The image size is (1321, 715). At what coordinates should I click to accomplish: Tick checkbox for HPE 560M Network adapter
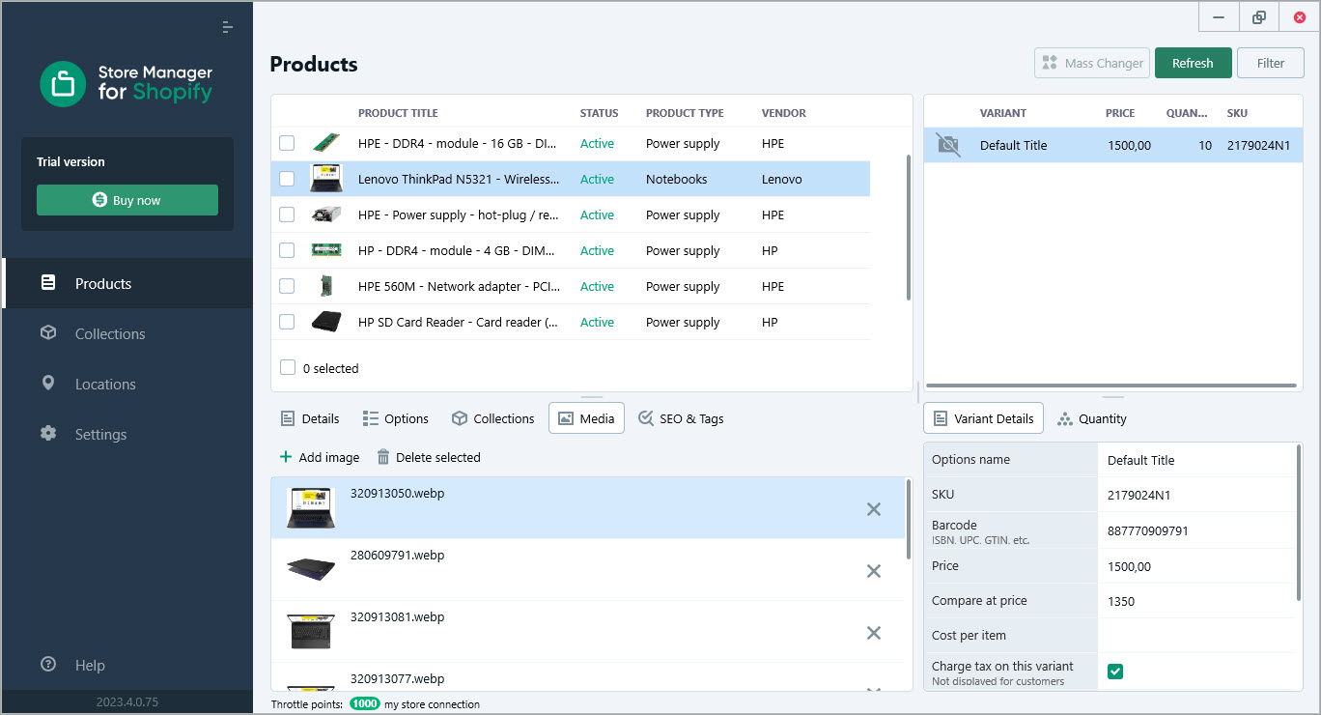[x=287, y=286]
